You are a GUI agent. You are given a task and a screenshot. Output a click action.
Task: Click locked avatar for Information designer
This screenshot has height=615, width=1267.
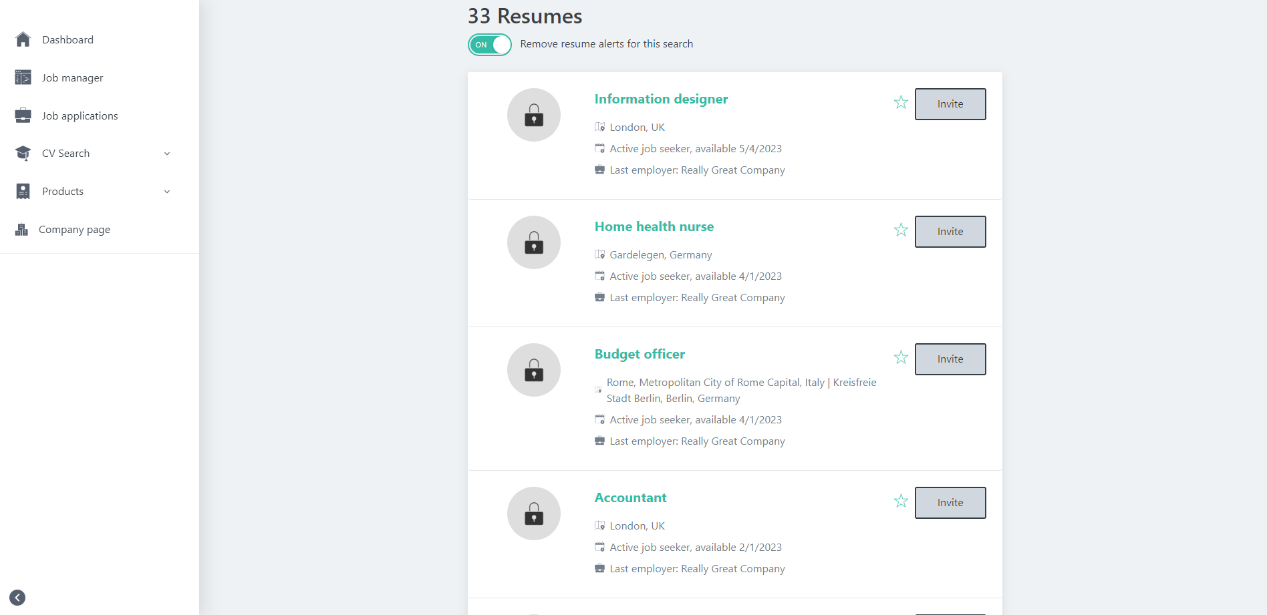pos(534,115)
